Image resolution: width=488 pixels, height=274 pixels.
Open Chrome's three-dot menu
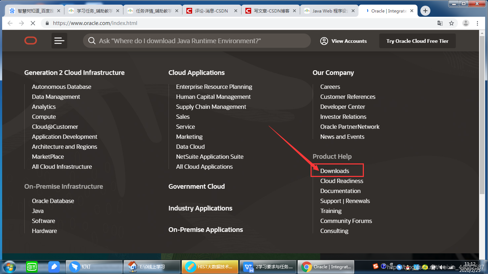(x=478, y=23)
